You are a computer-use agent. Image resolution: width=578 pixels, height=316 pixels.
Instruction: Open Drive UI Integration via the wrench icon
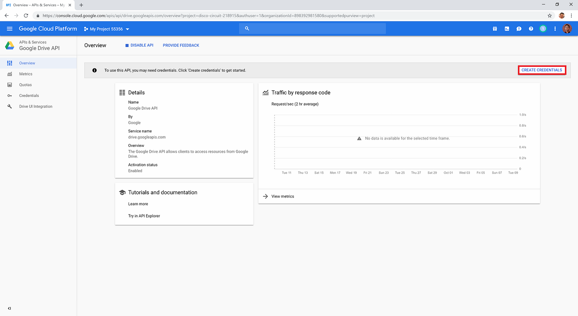point(9,106)
